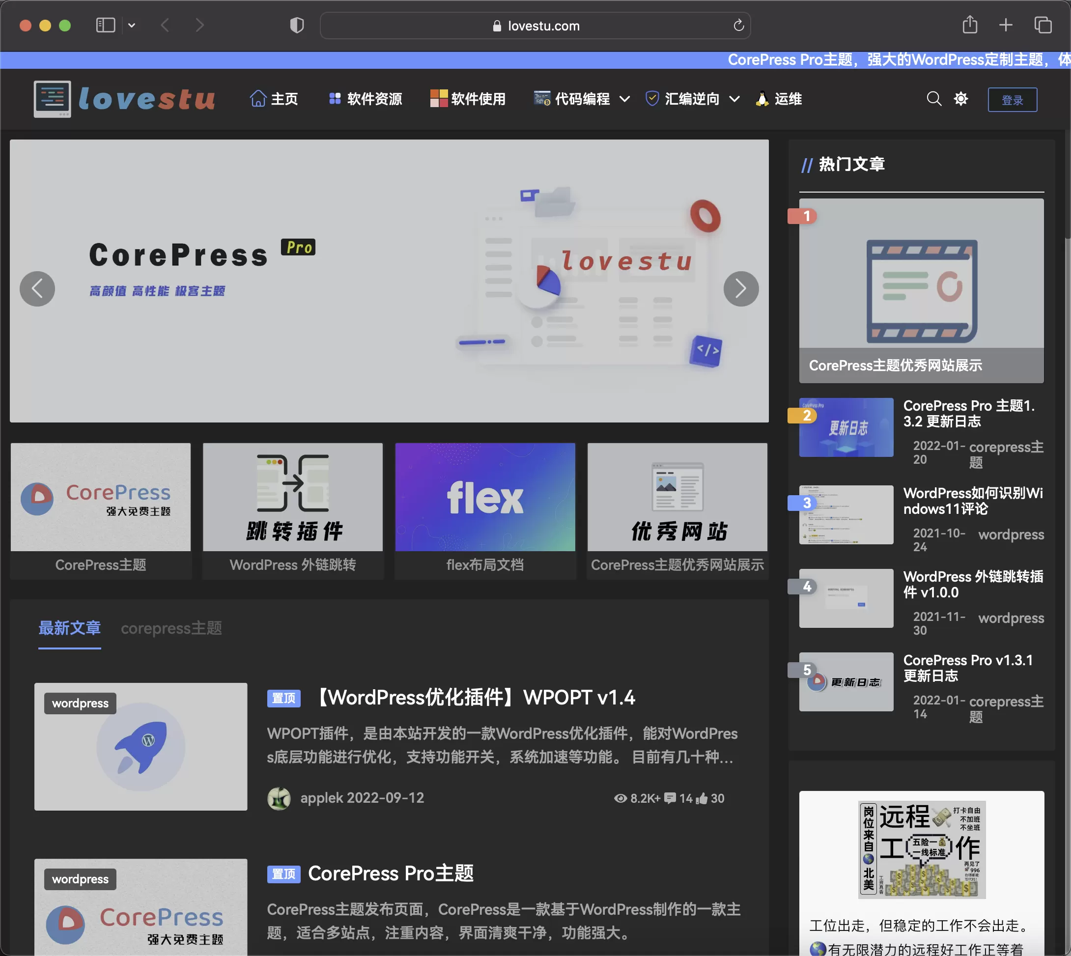
Task: Open WordPress如何识别Windows11评论 link
Action: coord(973,501)
